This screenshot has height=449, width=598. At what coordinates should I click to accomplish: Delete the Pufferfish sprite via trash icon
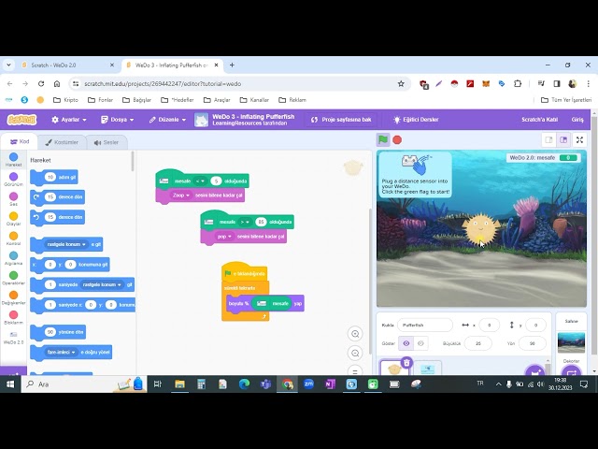(406, 362)
